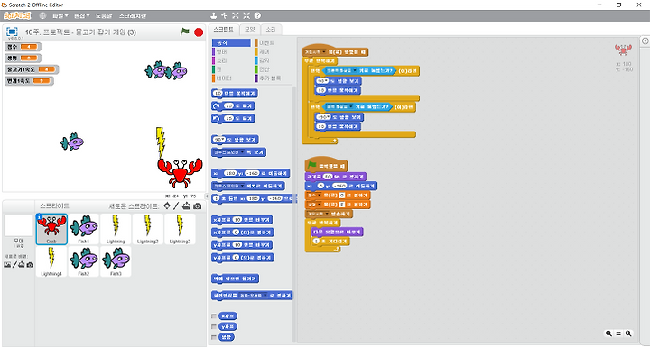The image size is (650, 347).
Task: Select the Lightning4 sprite thumbnail
Action: [51, 261]
